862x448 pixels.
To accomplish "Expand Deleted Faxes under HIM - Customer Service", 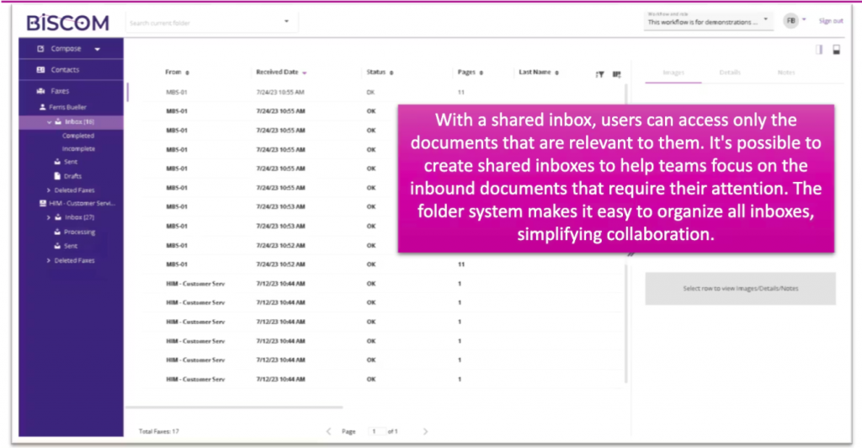I will tap(48, 260).
